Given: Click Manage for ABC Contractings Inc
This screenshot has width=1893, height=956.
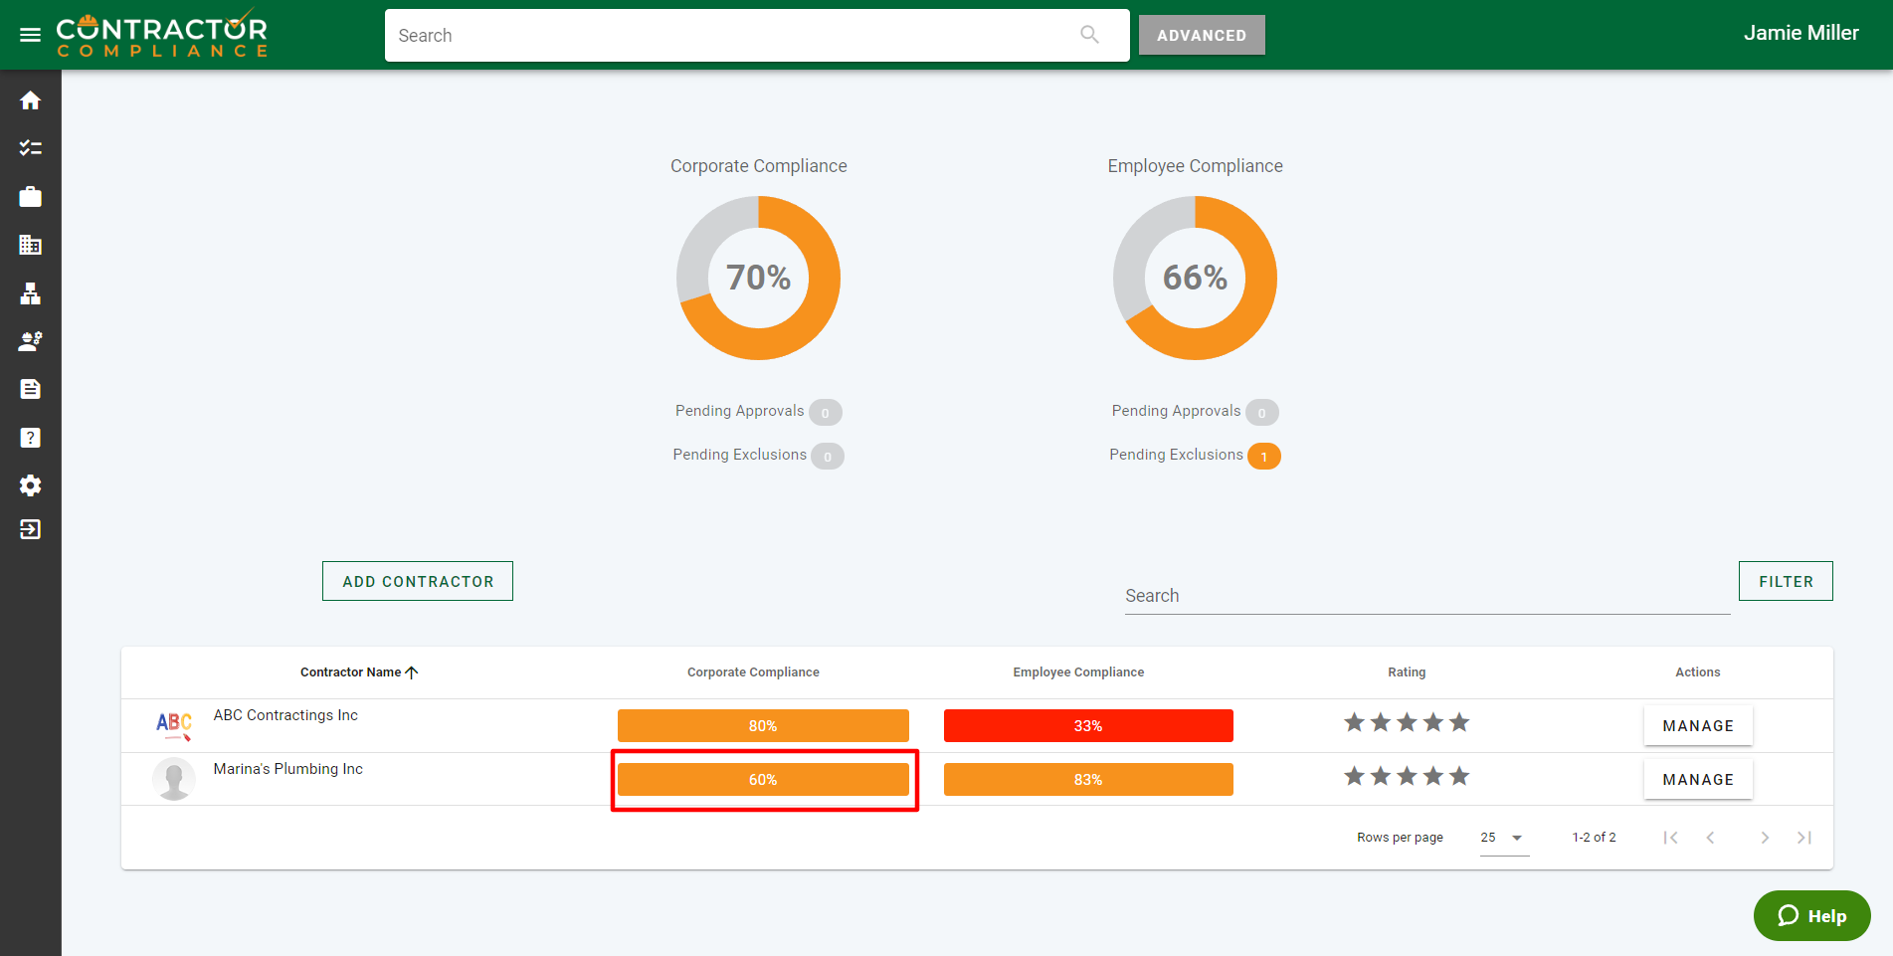Looking at the screenshot, I should (x=1697, y=726).
